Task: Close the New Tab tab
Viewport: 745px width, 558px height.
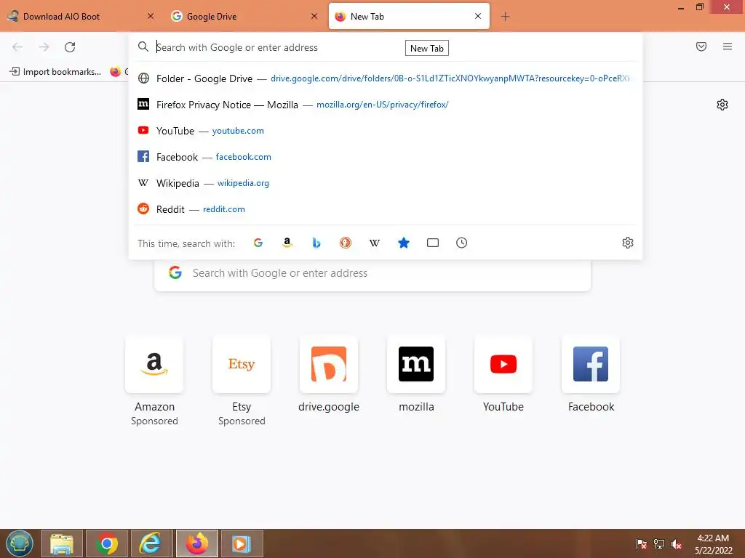Action: click(478, 16)
